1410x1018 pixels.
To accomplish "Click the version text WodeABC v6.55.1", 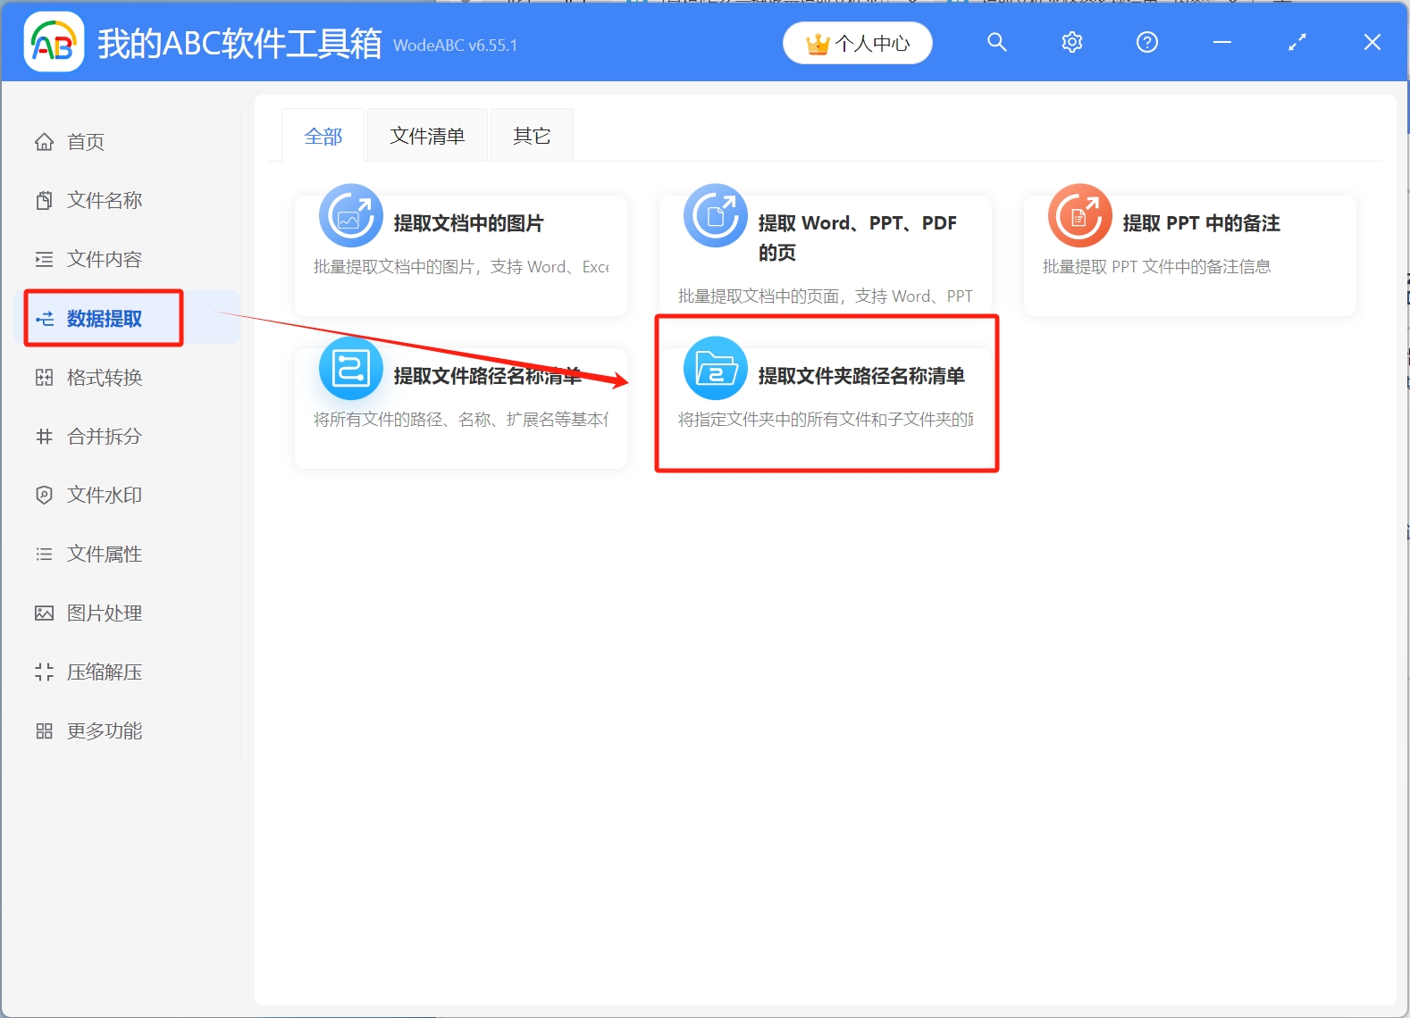I will coord(455,46).
